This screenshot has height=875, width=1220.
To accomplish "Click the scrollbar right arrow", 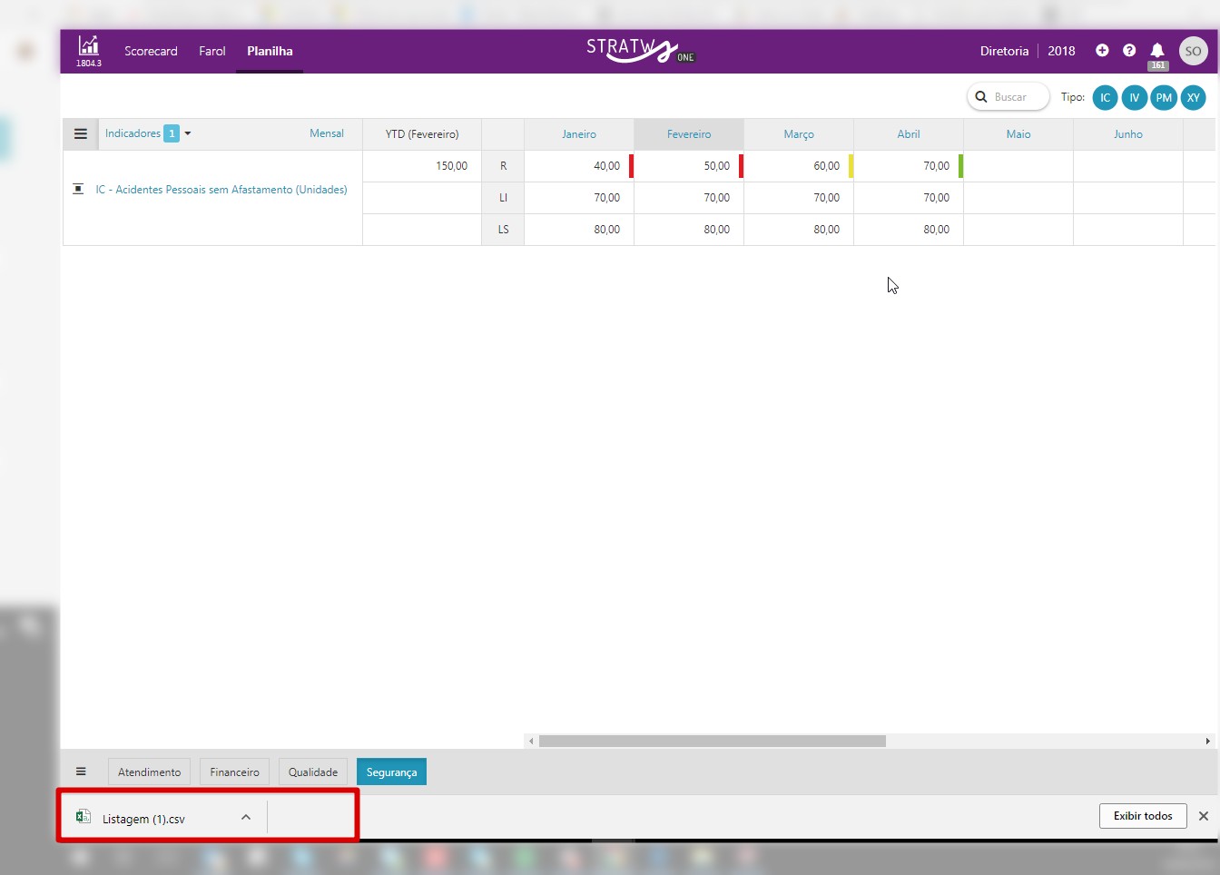I will click(x=1207, y=741).
